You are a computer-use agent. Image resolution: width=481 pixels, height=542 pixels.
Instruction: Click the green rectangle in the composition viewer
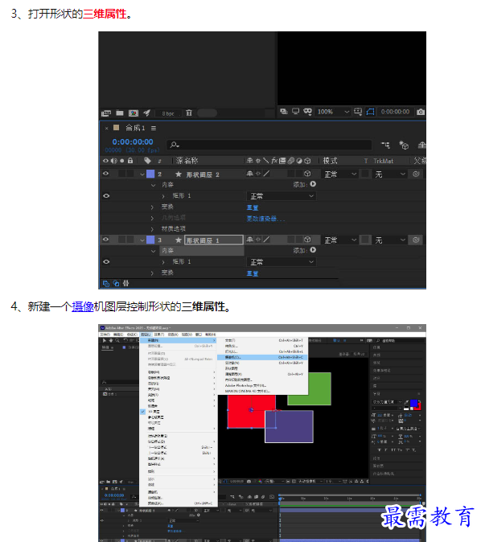point(319,389)
